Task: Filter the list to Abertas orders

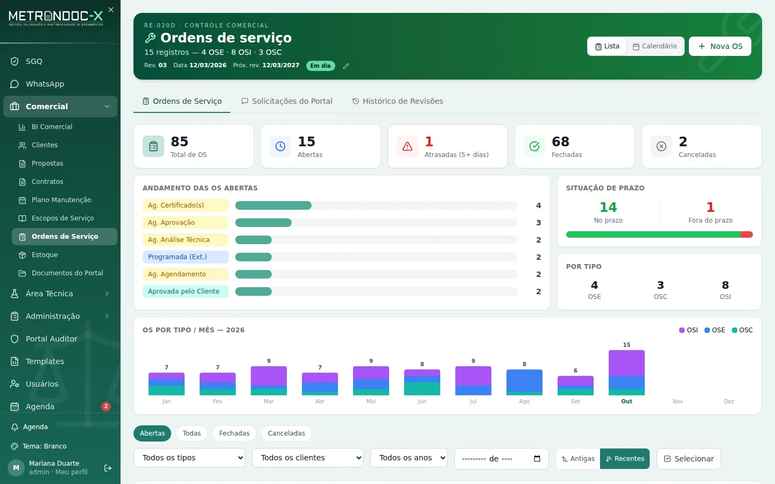Action: click(x=152, y=433)
